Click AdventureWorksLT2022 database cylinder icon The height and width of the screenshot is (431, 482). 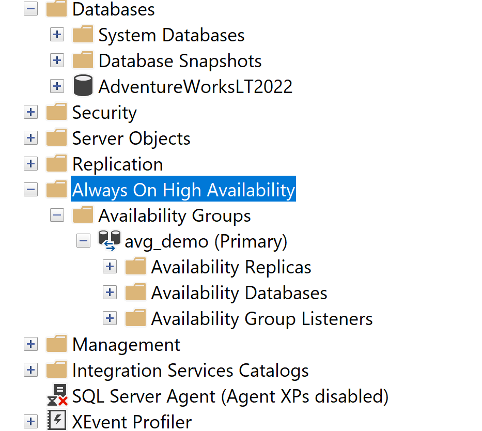point(83,85)
